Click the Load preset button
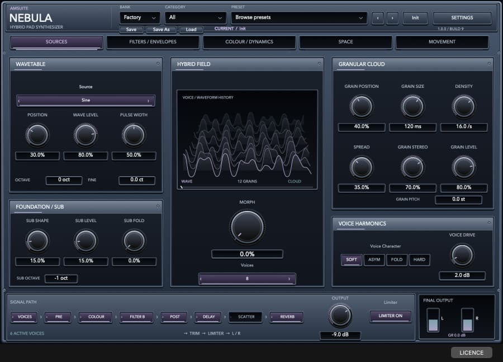This screenshot has height=362, width=503. (191, 30)
